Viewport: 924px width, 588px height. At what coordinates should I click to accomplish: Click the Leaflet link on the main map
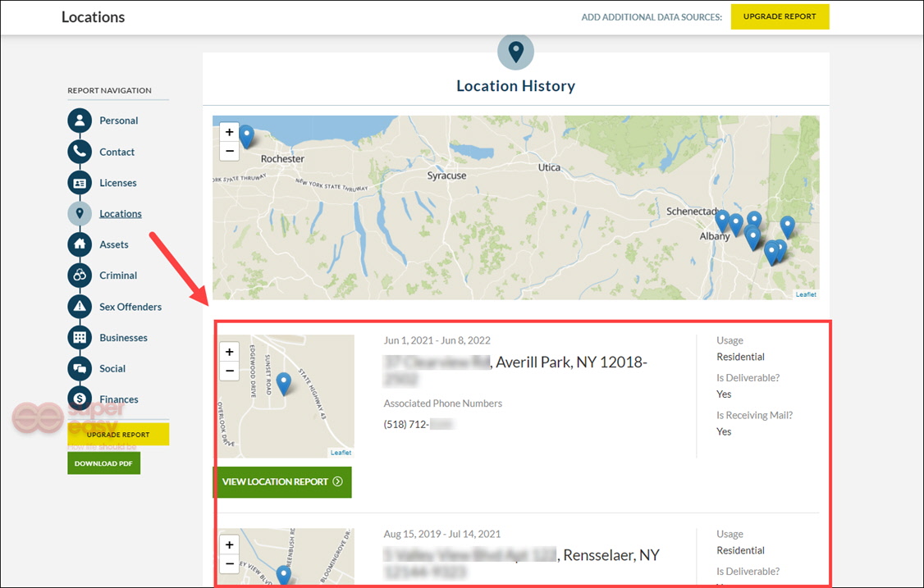pos(806,294)
